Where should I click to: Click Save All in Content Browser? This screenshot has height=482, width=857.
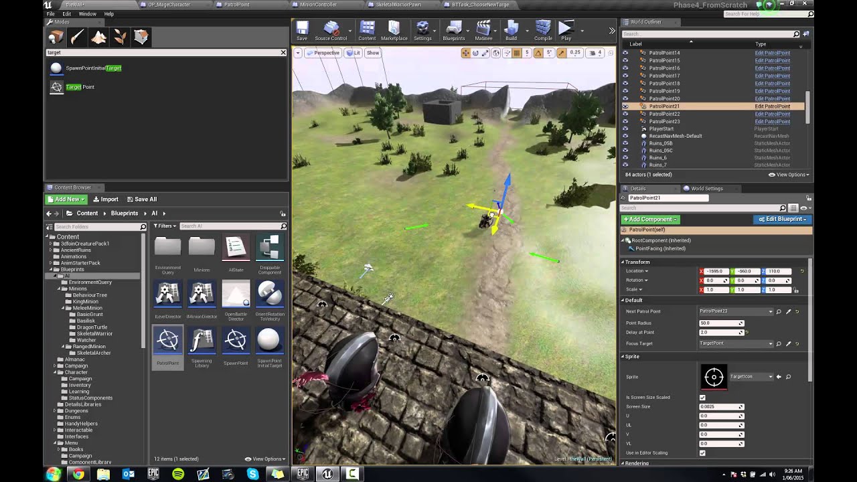pos(141,199)
